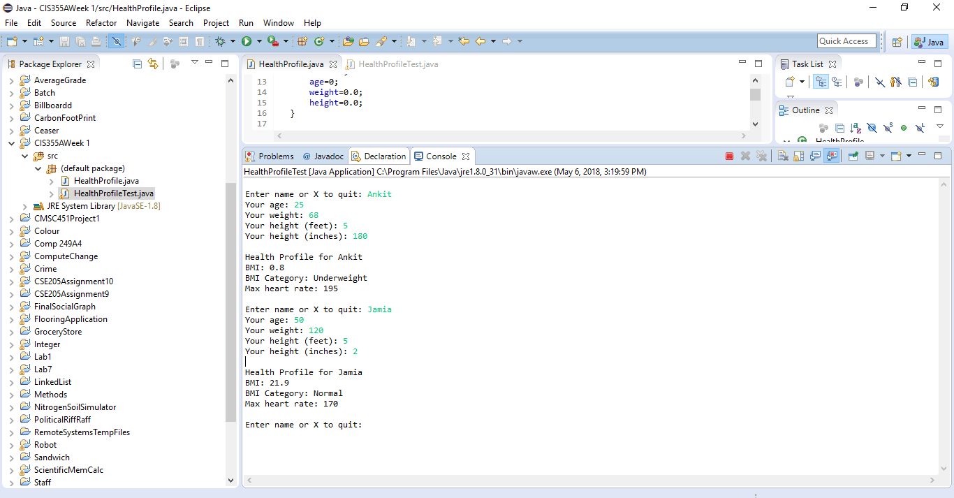This screenshot has height=498, width=954.
Task: Switch to the Java perspective button
Action: point(929,42)
